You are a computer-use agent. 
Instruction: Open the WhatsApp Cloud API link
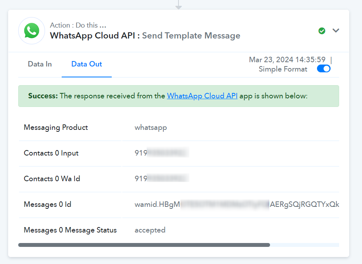click(x=202, y=96)
